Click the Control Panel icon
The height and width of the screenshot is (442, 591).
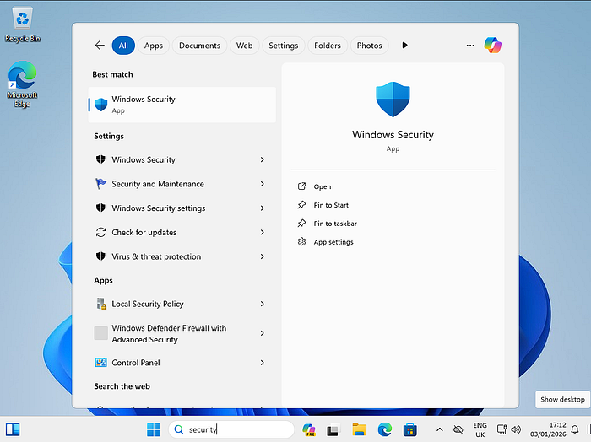click(x=100, y=363)
